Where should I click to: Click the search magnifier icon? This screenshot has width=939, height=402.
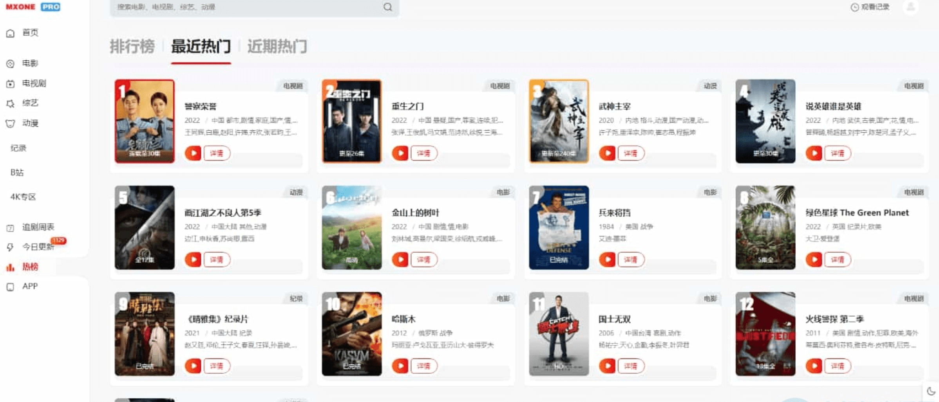click(x=388, y=7)
